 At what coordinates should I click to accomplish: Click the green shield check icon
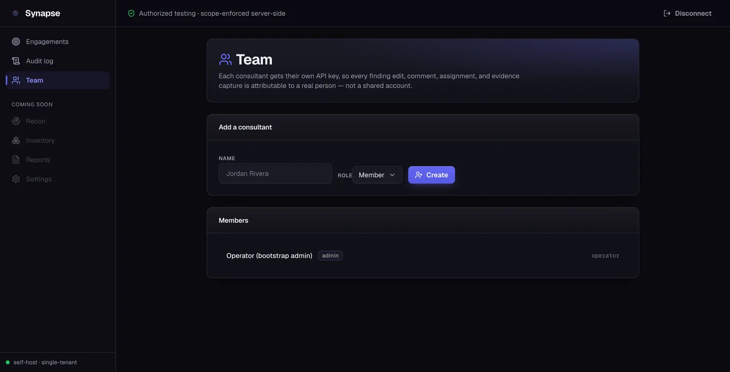(x=131, y=13)
